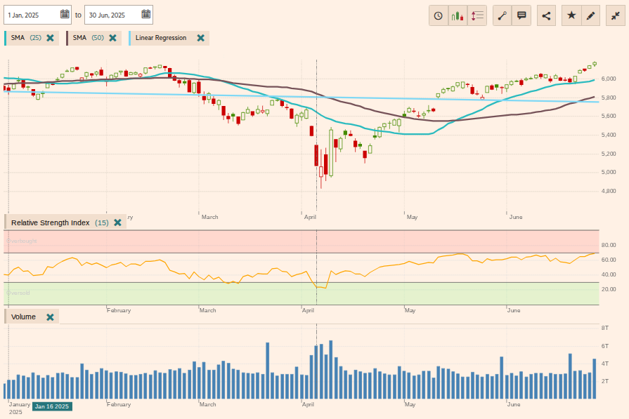Save chart with the star icon
The height and width of the screenshot is (419, 629).
[x=571, y=15]
